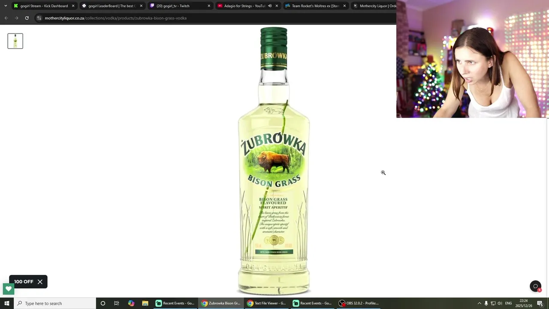Open the green heart wishlist icon
Screen dimensions: 549x309
(8, 289)
